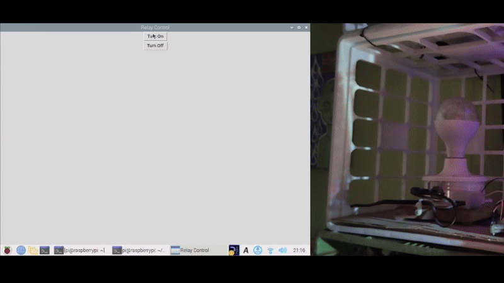Open the volume speaker control
The image size is (504, 283).
(x=282, y=250)
